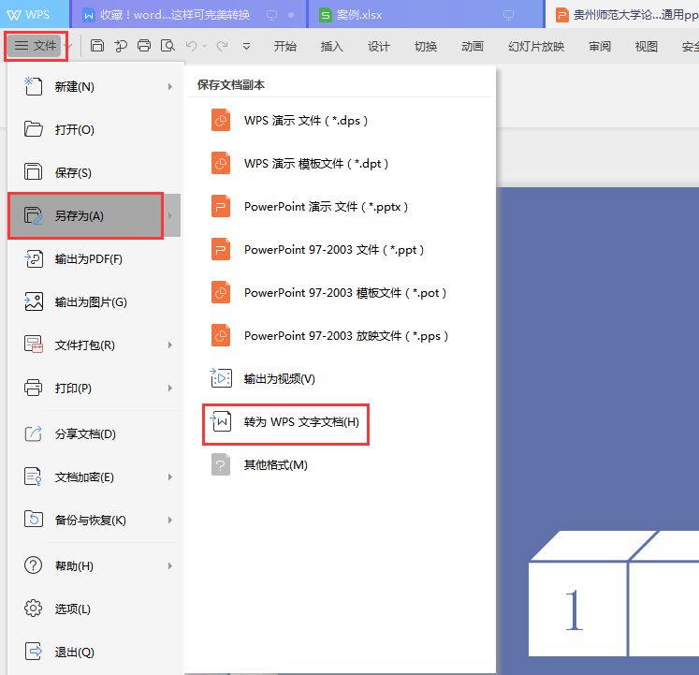Image resolution: width=699 pixels, height=675 pixels.
Task: Open 选项(L) settings entry
Action: click(x=95, y=609)
